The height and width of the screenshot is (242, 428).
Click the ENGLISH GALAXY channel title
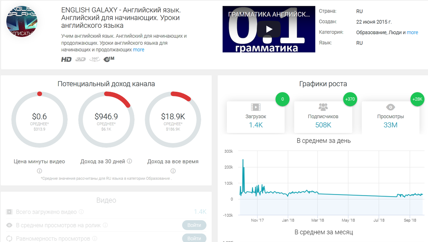[x=121, y=18]
